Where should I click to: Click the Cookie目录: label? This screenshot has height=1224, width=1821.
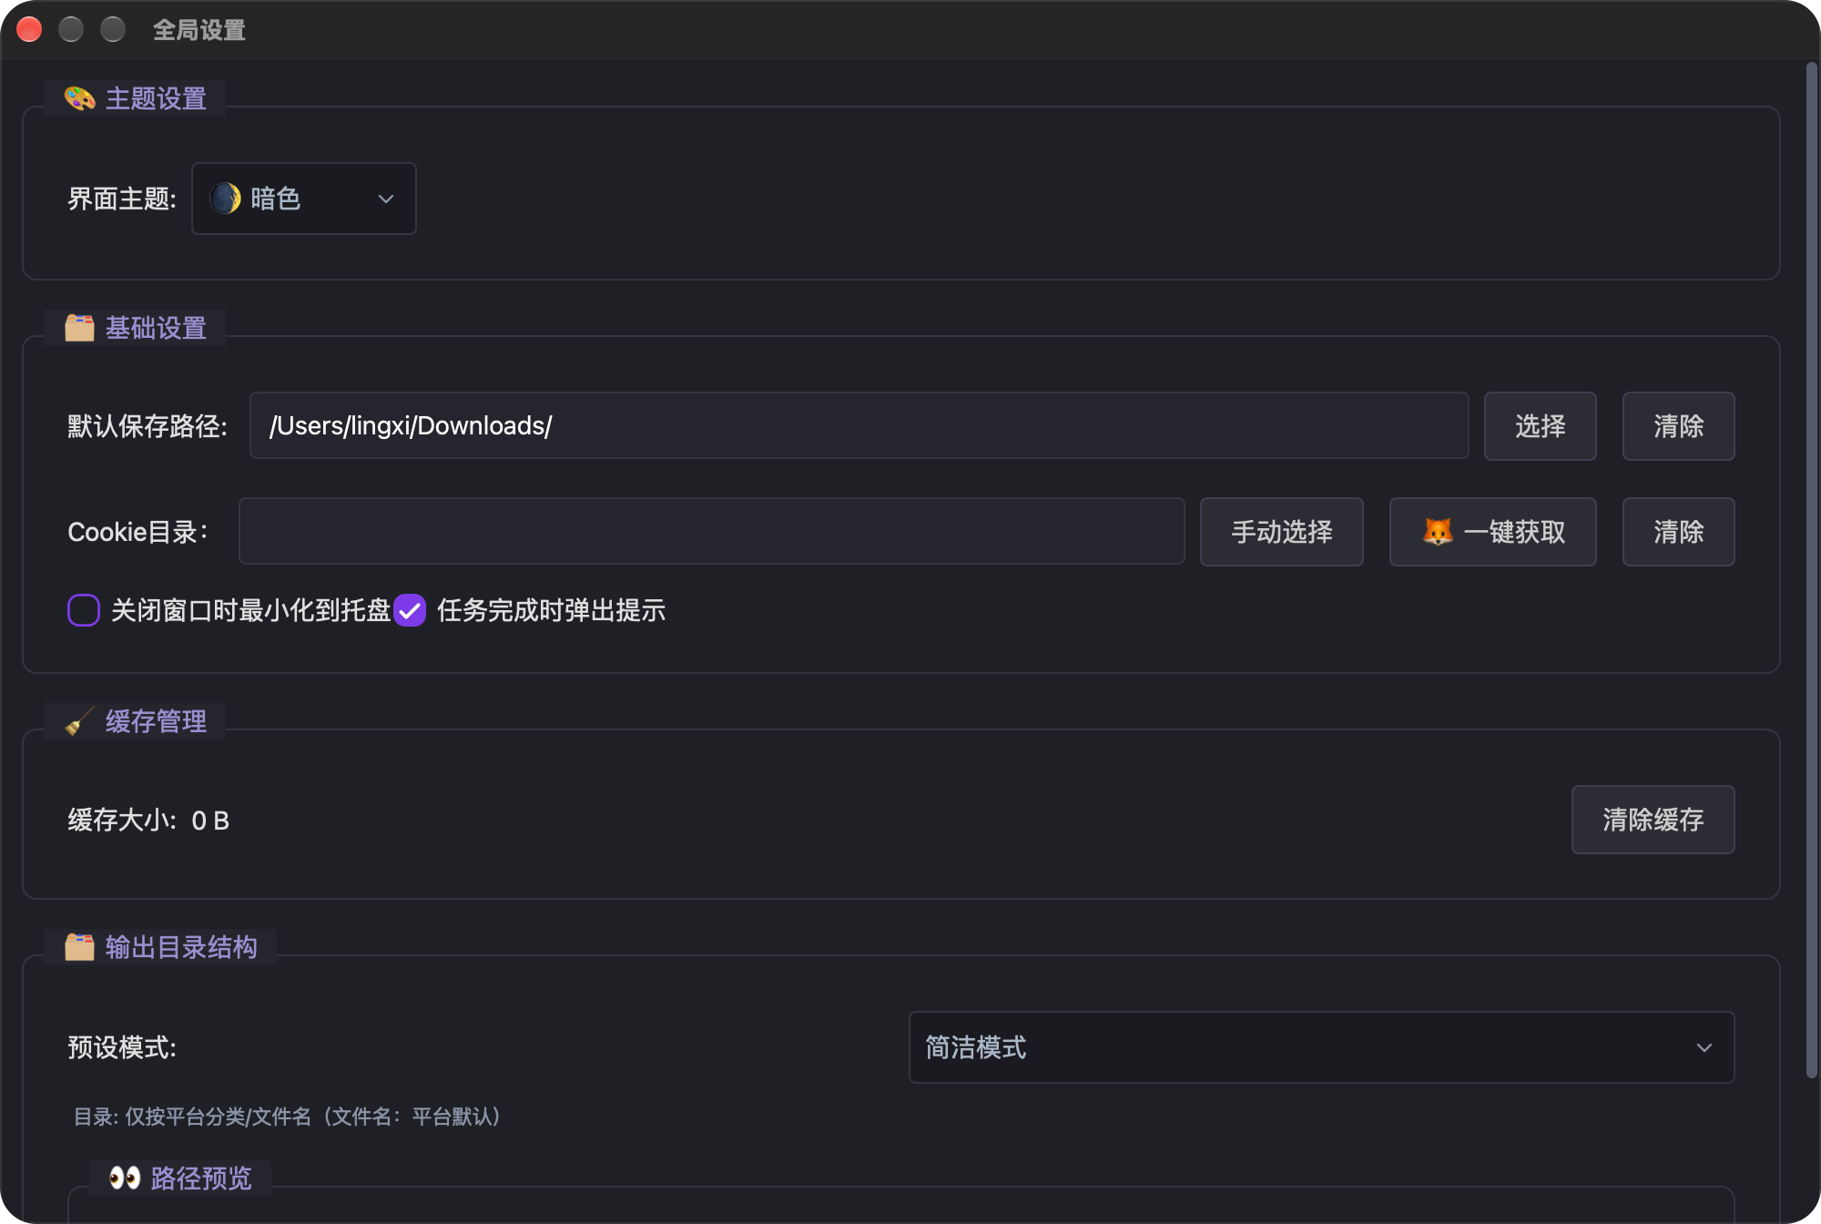click(x=137, y=532)
